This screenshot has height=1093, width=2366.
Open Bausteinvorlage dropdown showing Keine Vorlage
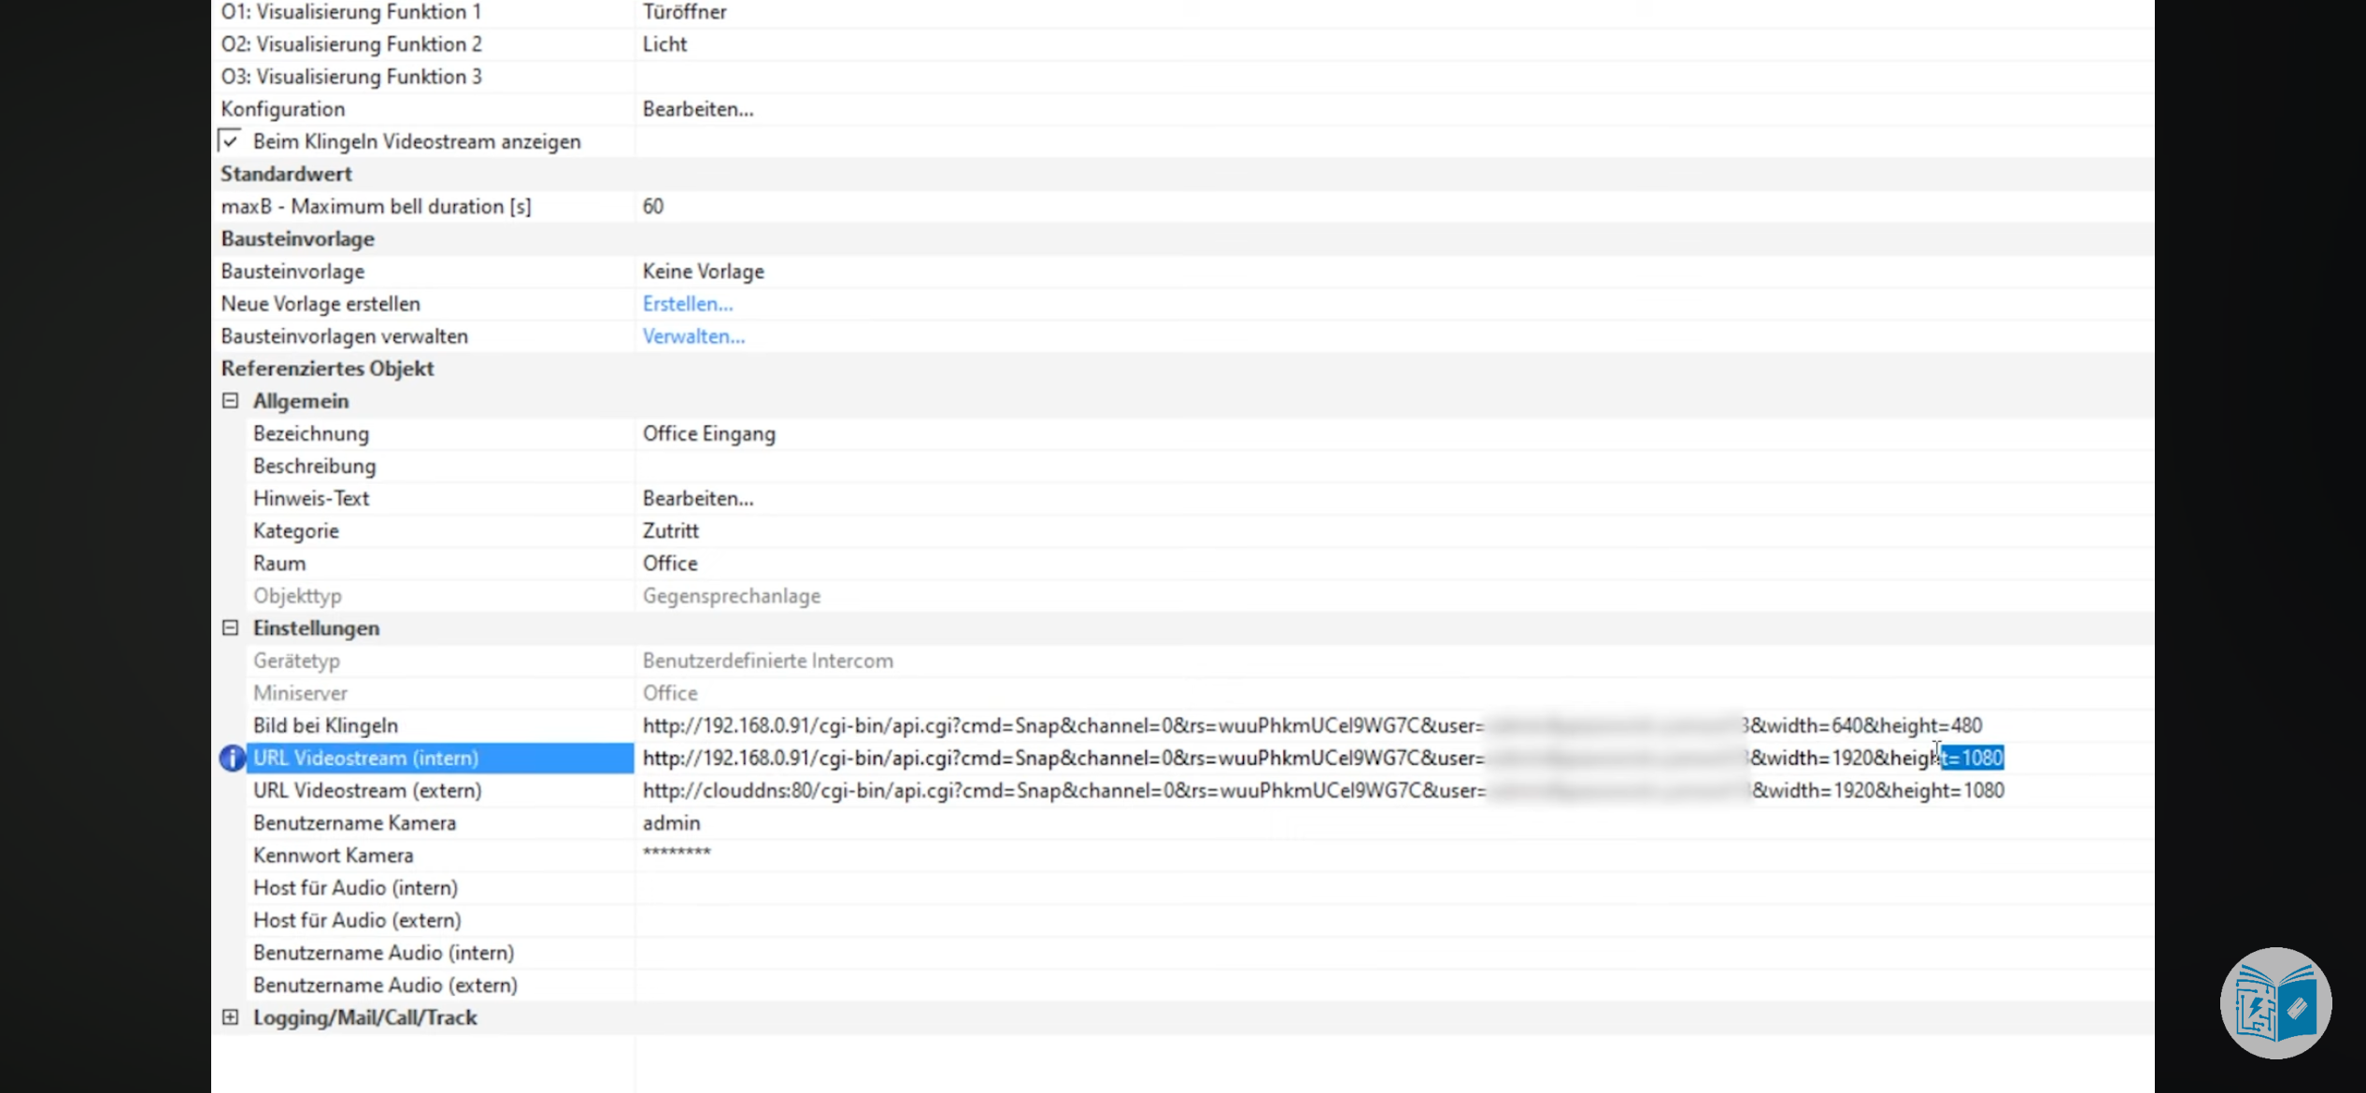click(x=703, y=271)
